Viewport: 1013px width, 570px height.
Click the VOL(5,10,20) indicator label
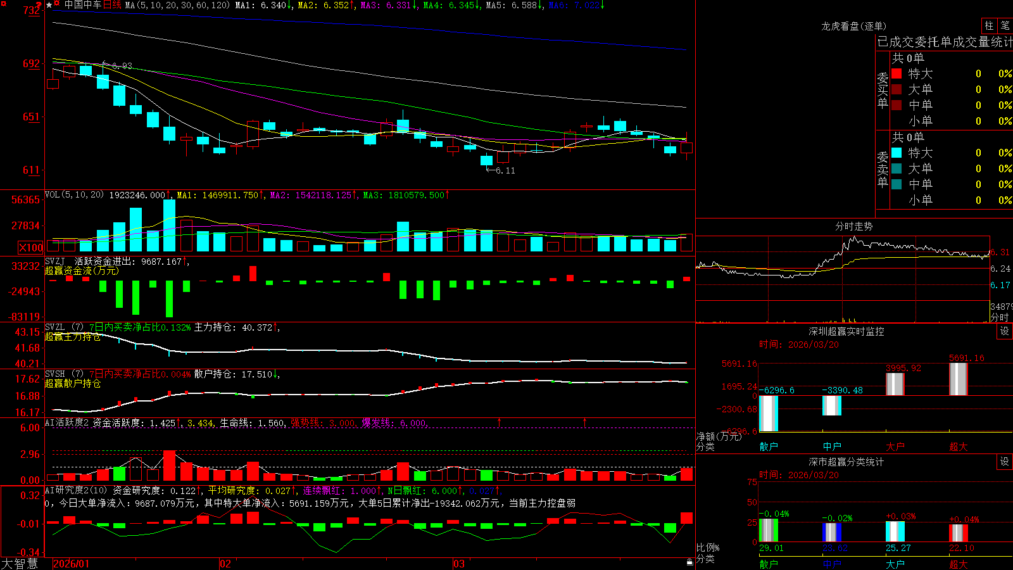(x=74, y=194)
